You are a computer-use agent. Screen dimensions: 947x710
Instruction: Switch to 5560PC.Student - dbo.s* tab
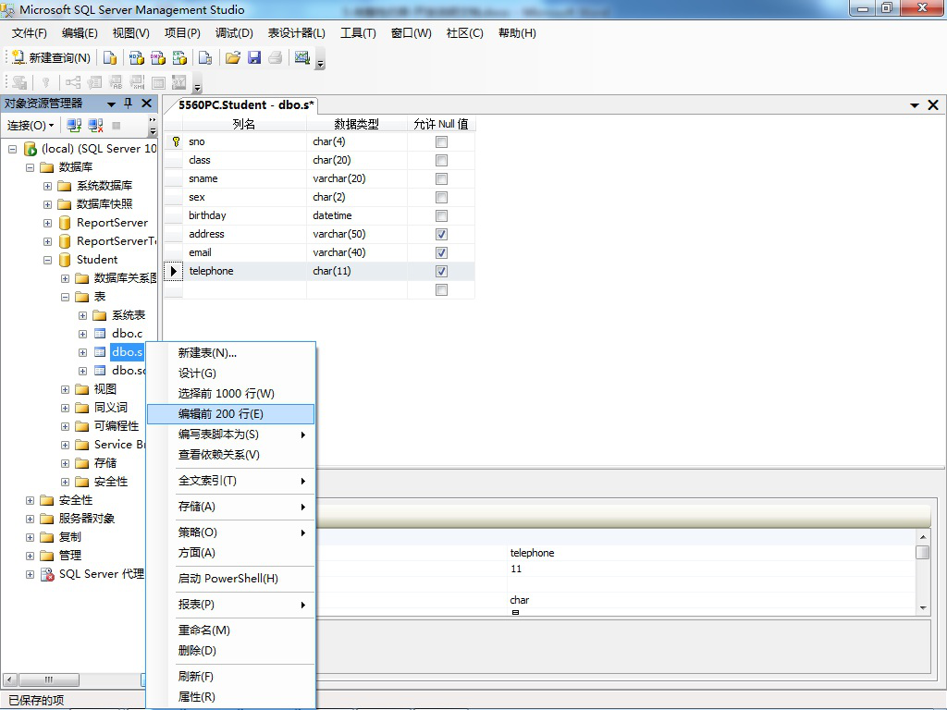pyautogui.click(x=246, y=105)
